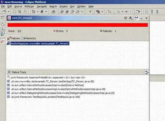Screen dimensions: 165x121
Task: Click the JUnit Stop test run icon
Action: 126,18
